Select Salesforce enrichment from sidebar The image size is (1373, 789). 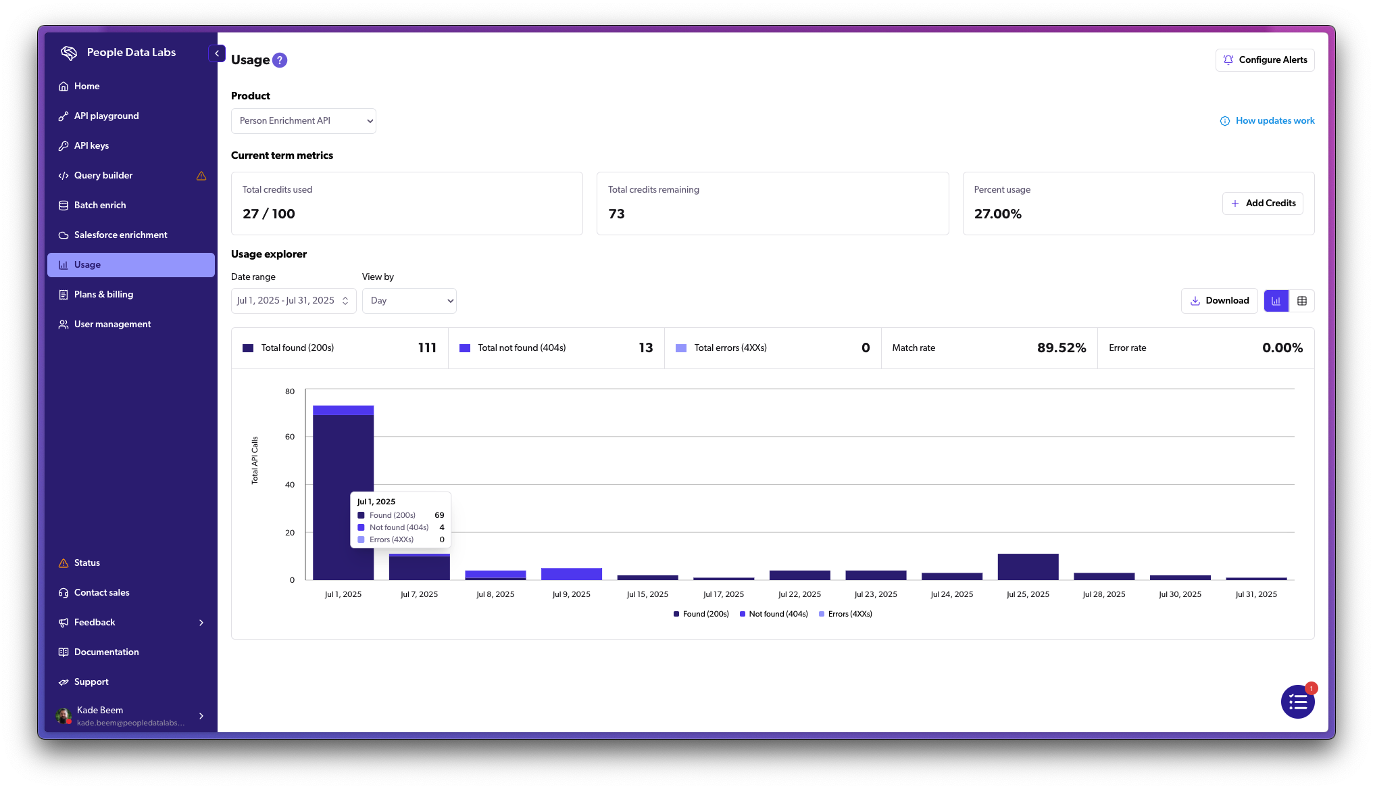tap(120, 235)
